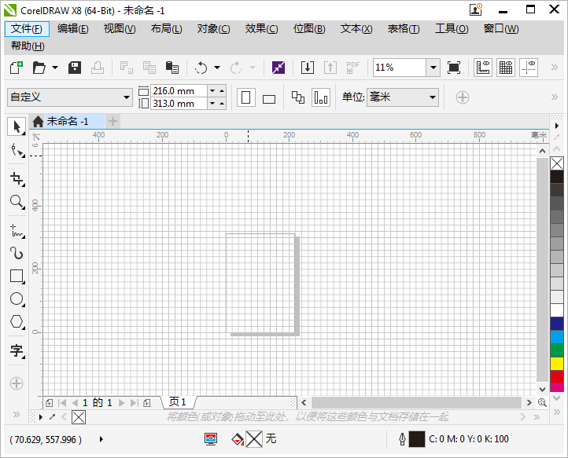Viewport: 568px width, 458px height.
Task: Toggle rulers display button
Action: [x=483, y=68]
